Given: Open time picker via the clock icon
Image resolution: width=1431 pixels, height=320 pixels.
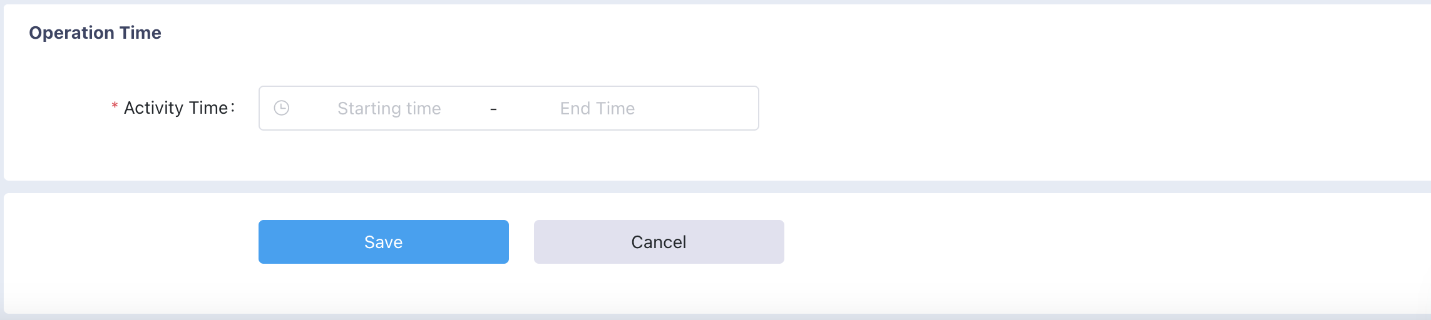Looking at the screenshot, I should click(x=282, y=108).
